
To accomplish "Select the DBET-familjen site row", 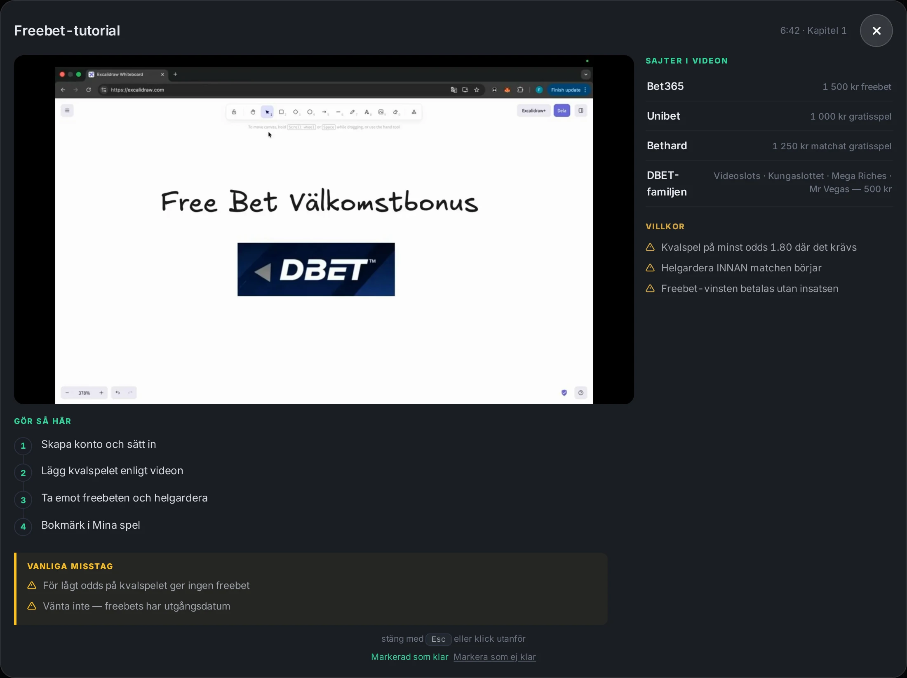I will click(x=769, y=183).
